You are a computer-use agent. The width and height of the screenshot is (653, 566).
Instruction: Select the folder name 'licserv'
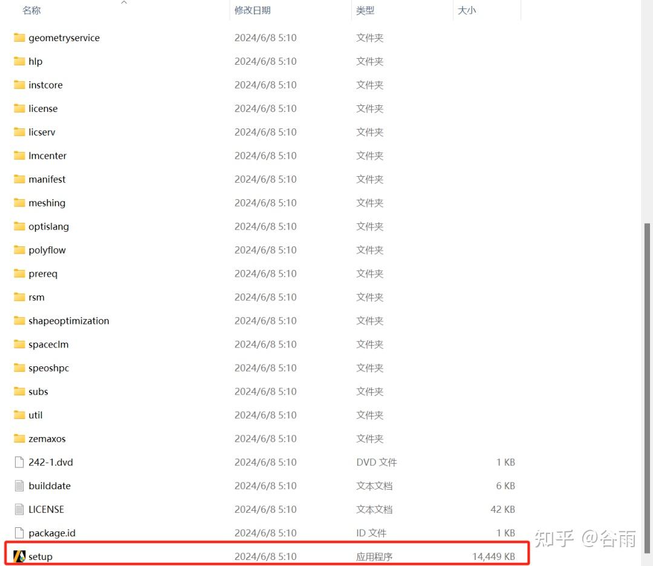click(42, 132)
